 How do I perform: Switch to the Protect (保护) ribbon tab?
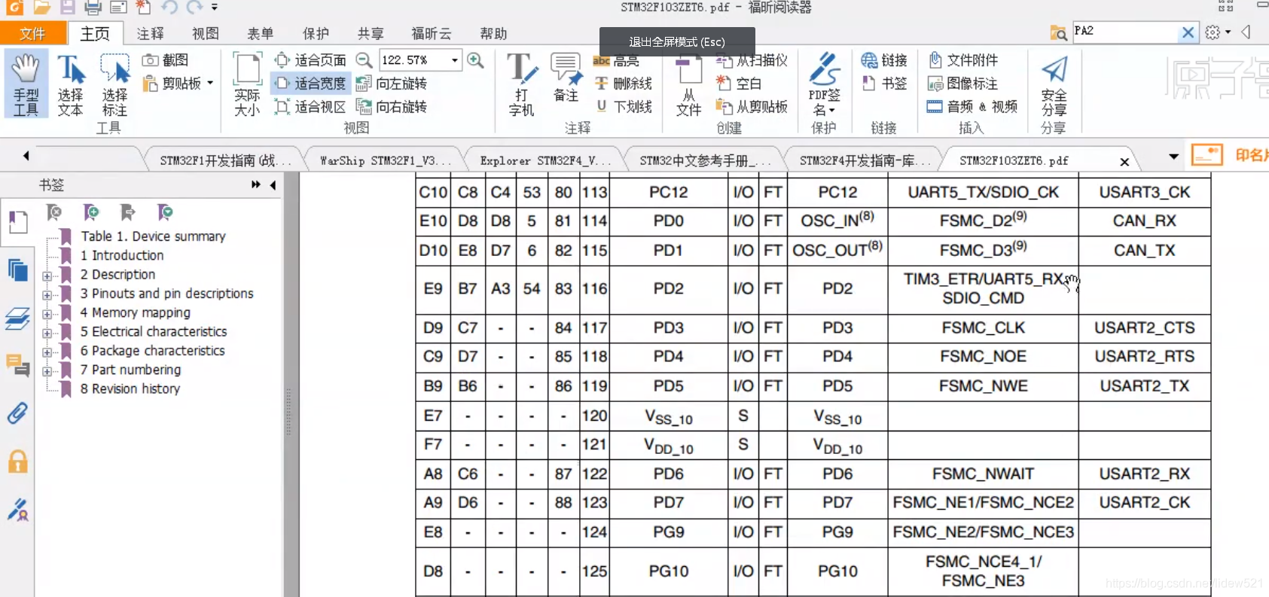click(x=316, y=33)
